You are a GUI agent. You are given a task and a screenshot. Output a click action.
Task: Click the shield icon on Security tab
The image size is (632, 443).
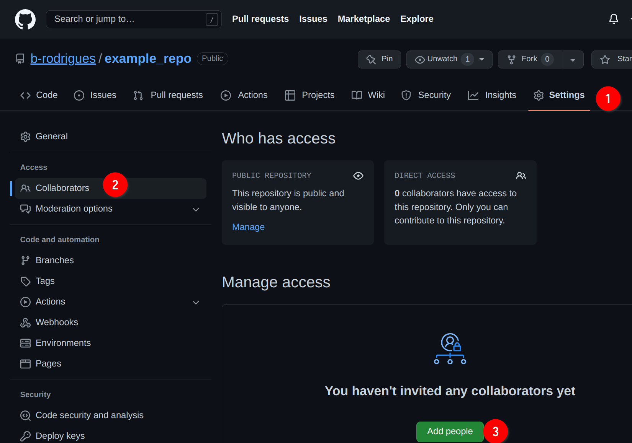[406, 95]
